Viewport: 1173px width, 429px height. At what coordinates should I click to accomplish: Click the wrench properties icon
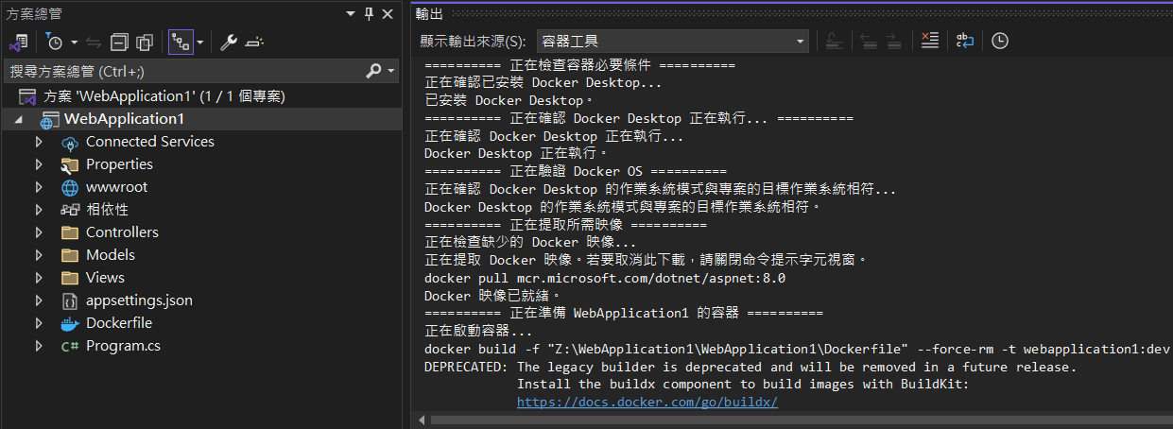pyautogui.click(x=229, y=42)
